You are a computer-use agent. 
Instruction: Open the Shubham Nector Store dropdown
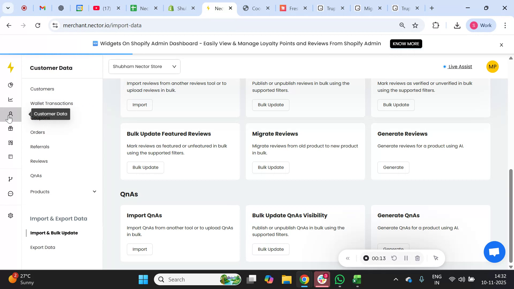click(144, 66)
